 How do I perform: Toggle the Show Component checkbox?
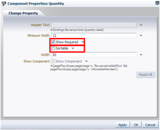click(x=53, y=61)
